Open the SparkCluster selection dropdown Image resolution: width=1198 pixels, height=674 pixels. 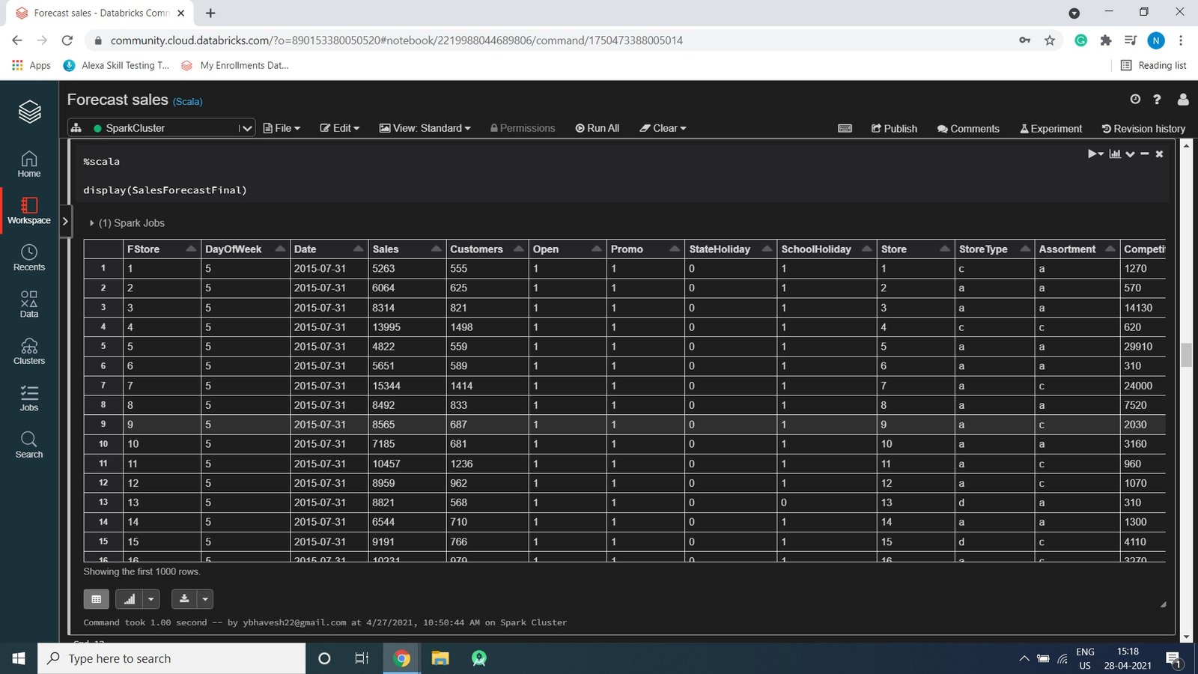coord(246,127)
